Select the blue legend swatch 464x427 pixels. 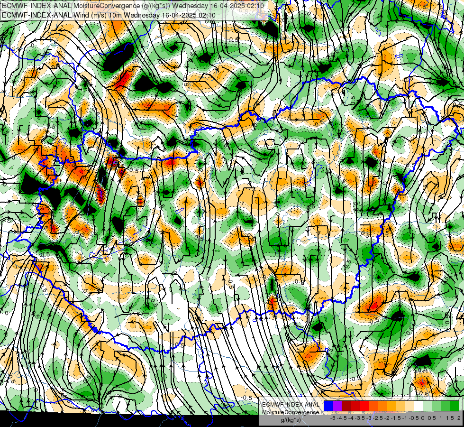328,406
